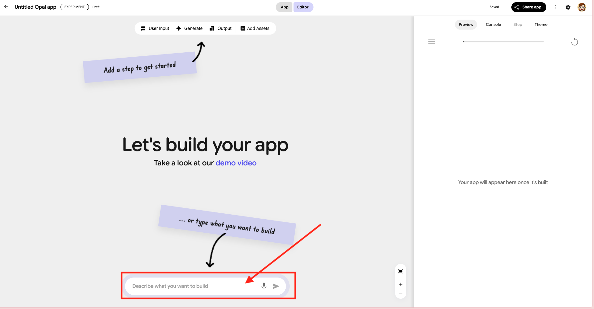
Task: Select the Theme tab
Action: (x=541, y=25)
